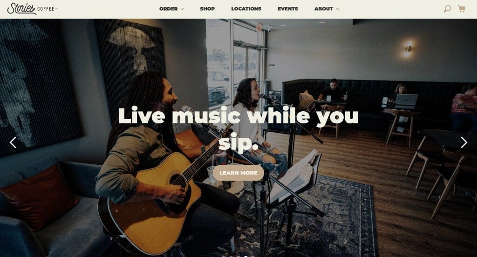Click the Stories Coffee logo
The width and height of the screenshot is (477, 257).
click(x=33, y=8)
